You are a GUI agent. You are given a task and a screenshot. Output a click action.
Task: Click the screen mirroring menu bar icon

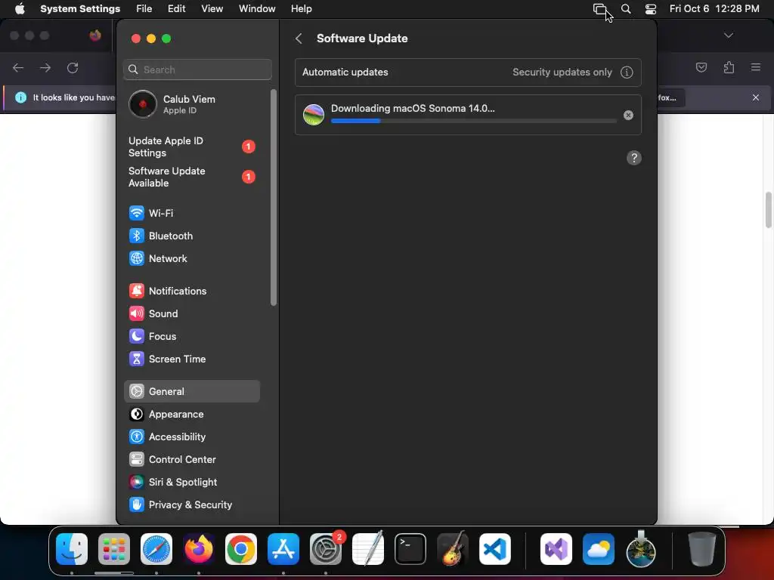(599, 9)
